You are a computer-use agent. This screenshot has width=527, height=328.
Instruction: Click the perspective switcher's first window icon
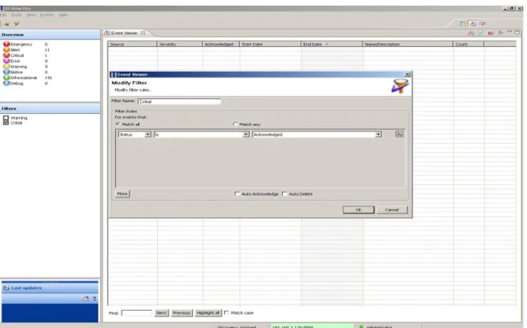(x=462, y=24)
